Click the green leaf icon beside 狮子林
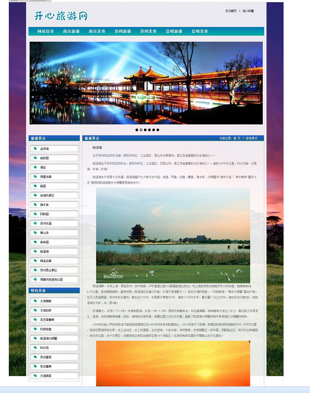310x393 pixels. (34, 205)
